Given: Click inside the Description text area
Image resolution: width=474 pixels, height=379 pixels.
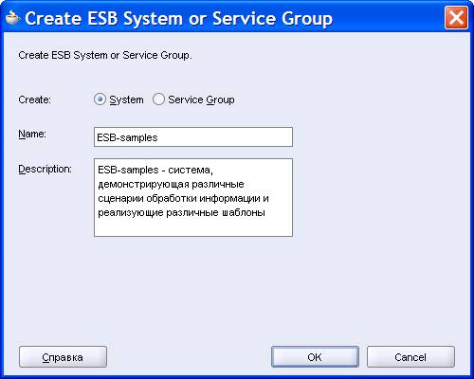Looking at the screenshot, I should point(193,197).
